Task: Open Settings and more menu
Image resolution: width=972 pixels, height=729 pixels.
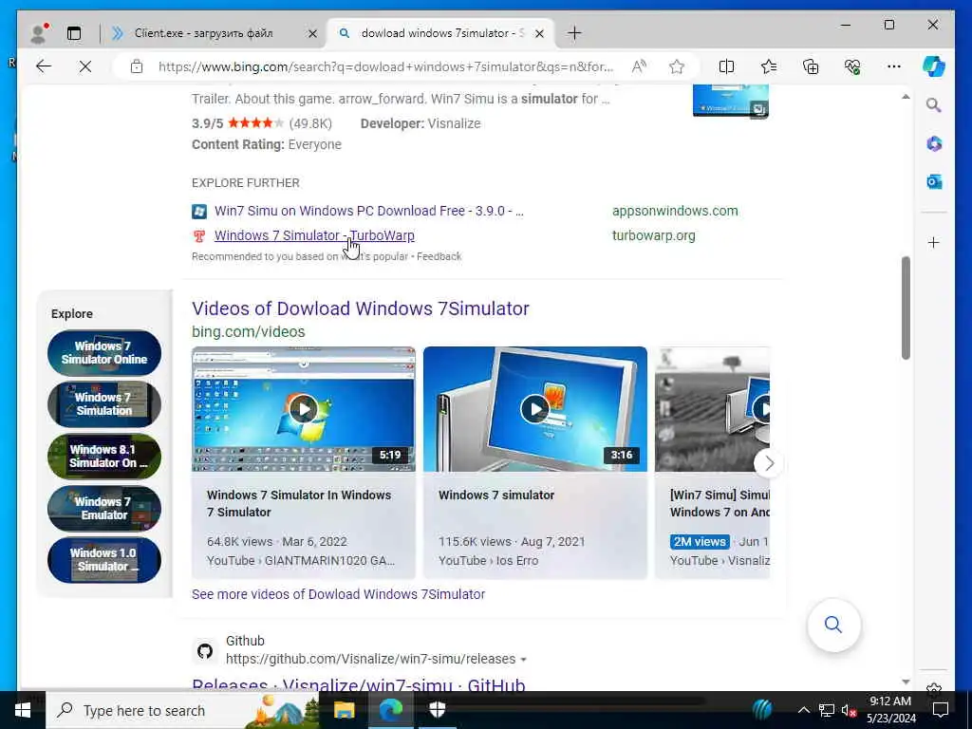Action: click(894, 66)
